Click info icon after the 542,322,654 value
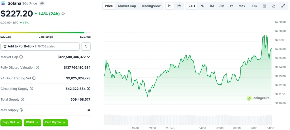290x130 pixels. pos(89,89)
